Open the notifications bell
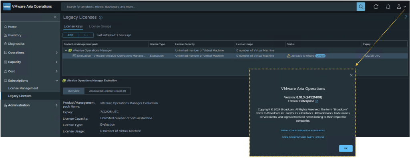 tap(388, 7)
